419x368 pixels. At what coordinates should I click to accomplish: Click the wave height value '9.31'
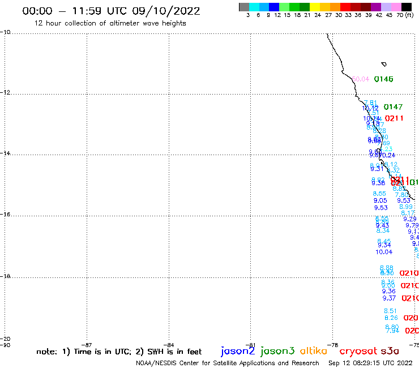(377, 169)
